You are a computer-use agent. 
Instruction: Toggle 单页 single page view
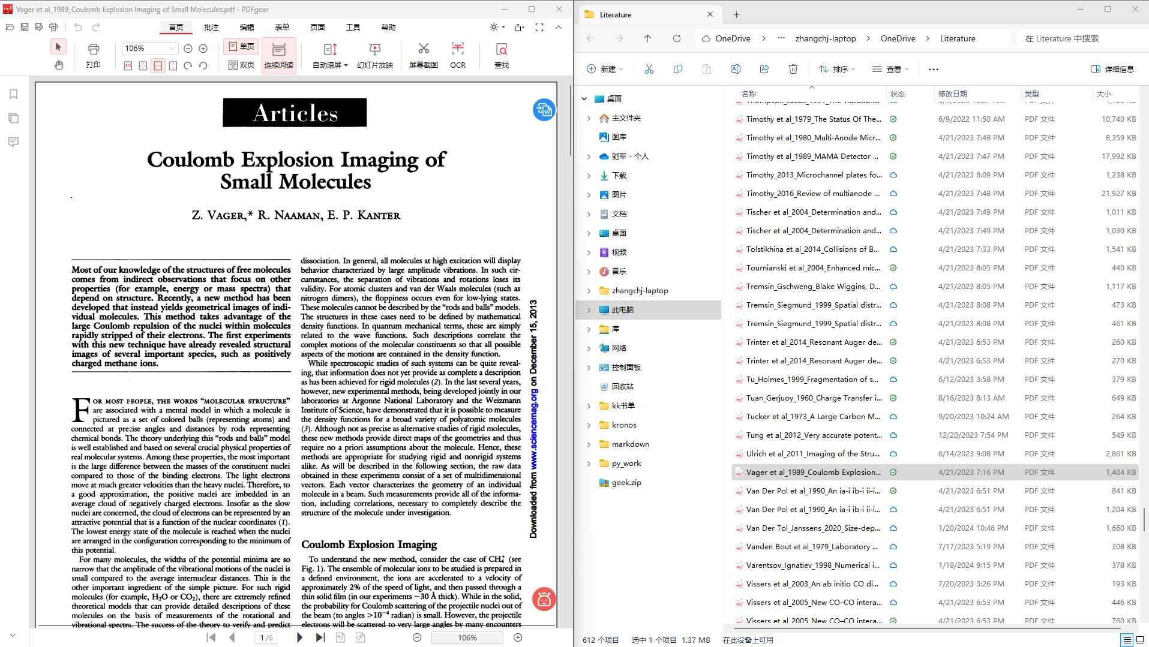point(241,47)
